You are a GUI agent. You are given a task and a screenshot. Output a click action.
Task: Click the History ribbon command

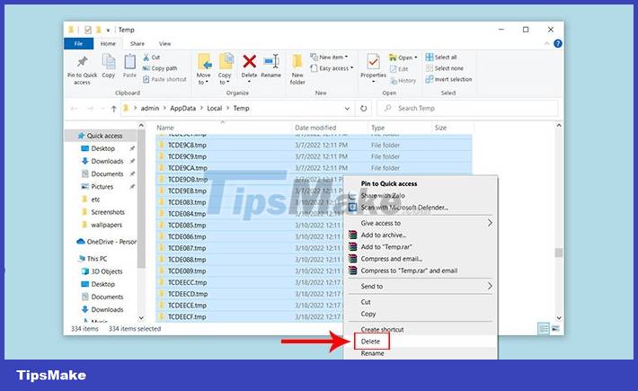403,81
